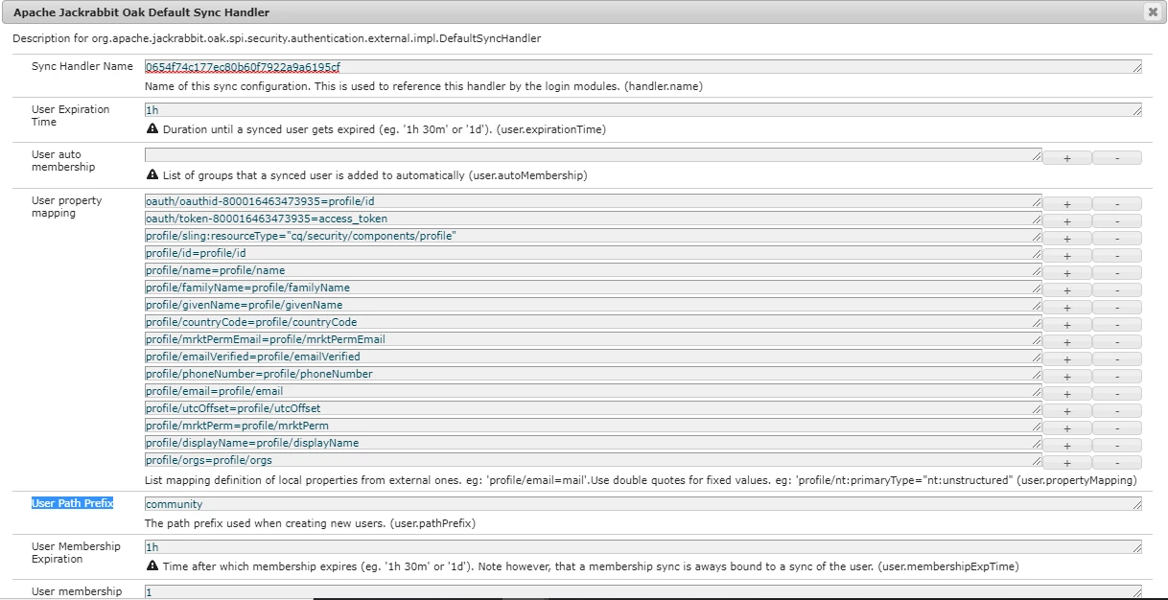Image resolution: width=1168 pixels, height=600 pixels.
Task: Click the User Membership Expiration field
Action: [x=643, y=547]
